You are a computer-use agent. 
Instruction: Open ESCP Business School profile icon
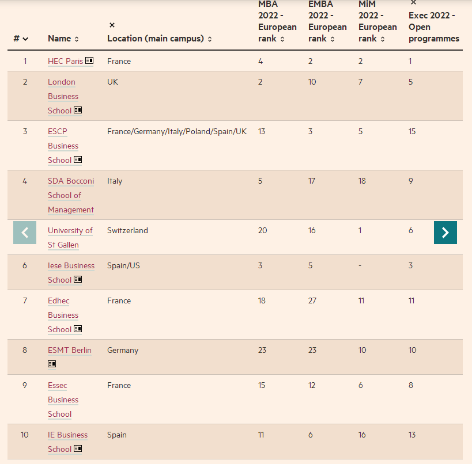[78, 159]
